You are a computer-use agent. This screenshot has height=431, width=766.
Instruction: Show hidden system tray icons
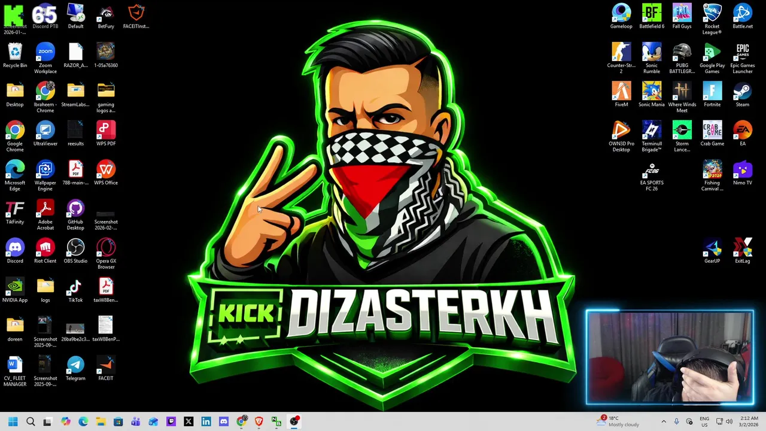(663, 421)
